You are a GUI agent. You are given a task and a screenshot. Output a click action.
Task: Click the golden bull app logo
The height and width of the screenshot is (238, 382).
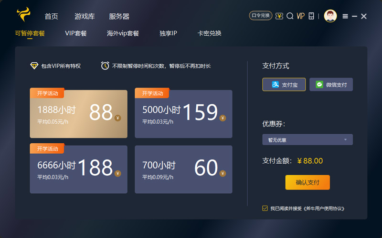point(23,14)
